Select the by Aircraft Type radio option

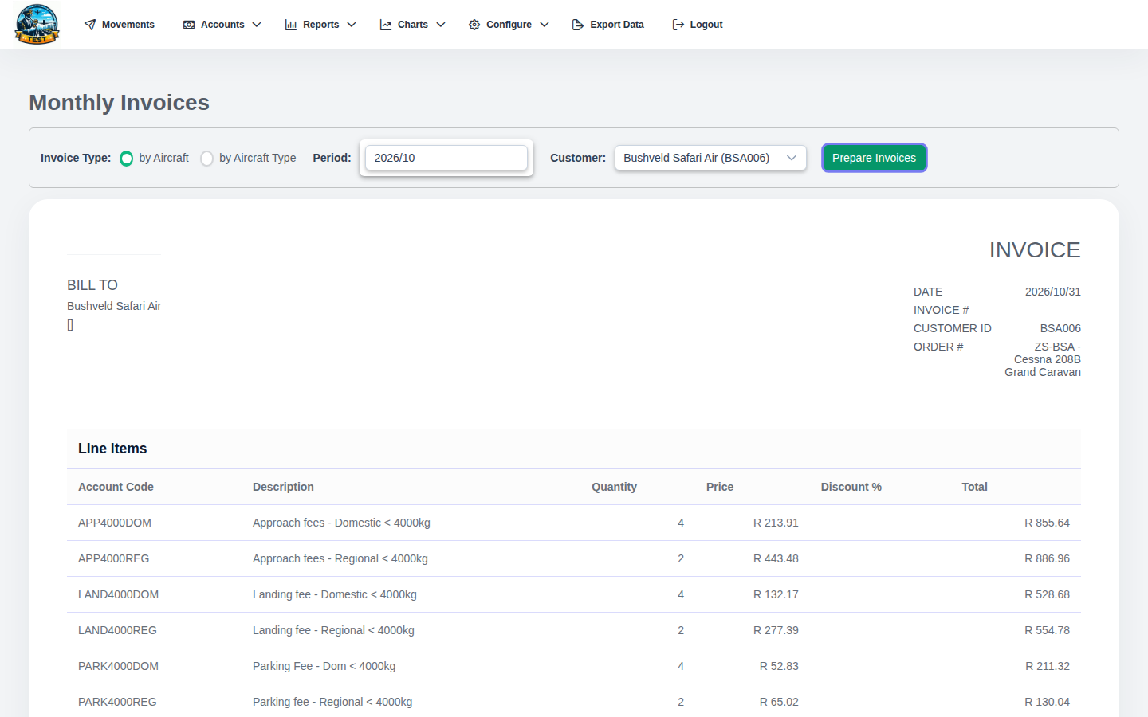pyautogui.click(x=207, y=159)
